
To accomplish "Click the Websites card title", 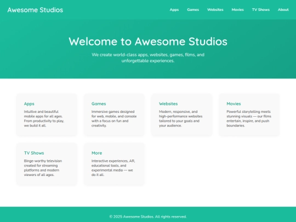I will (x=168, y=104).
